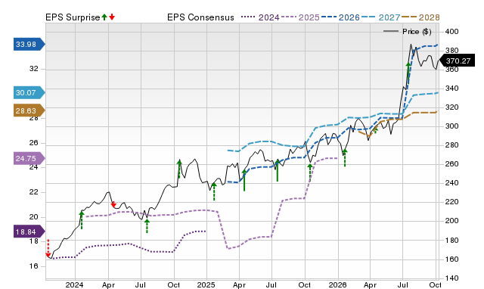This screenshot has height=289, width=484.
Task: Click the 30.07 light blue value tag
Action: click(x=29, y=92)
